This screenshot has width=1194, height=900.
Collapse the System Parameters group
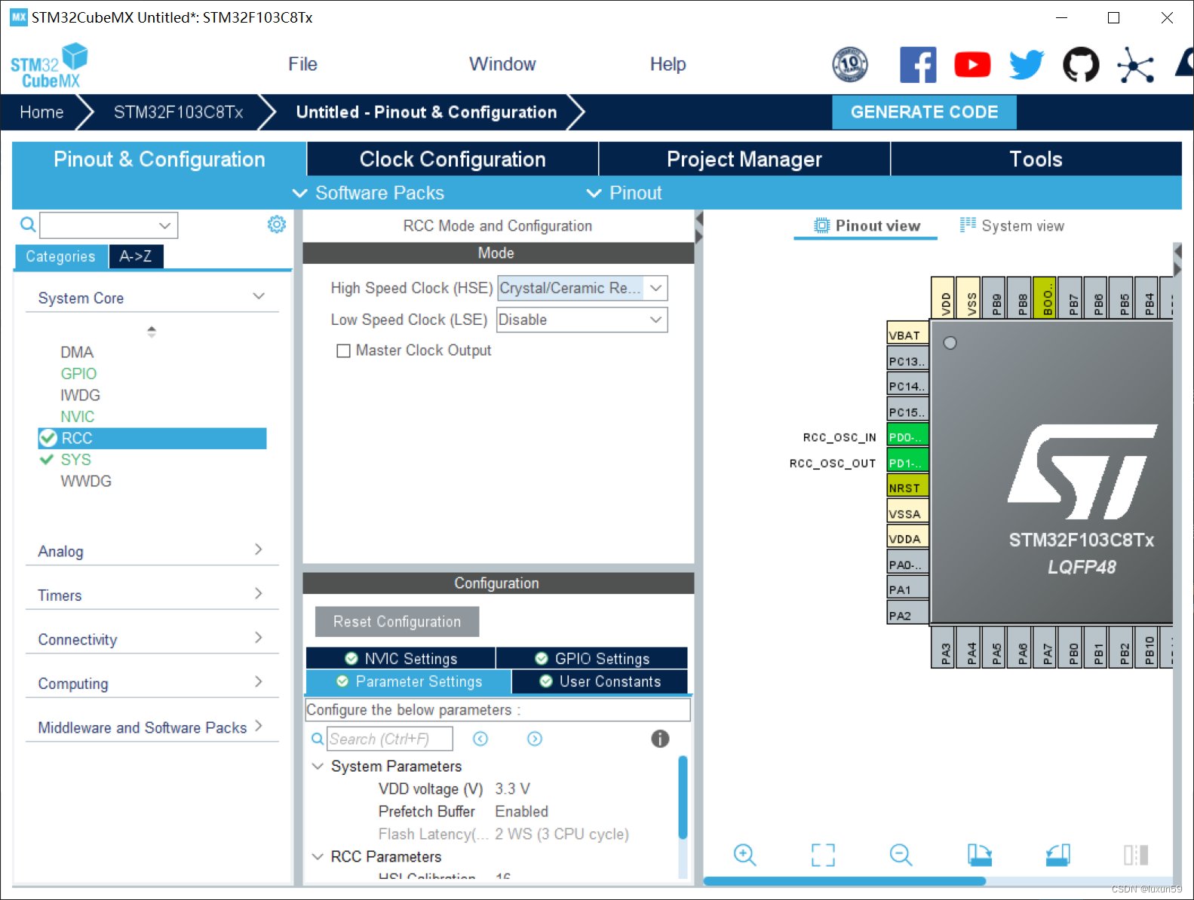click(x=318, y=766)
